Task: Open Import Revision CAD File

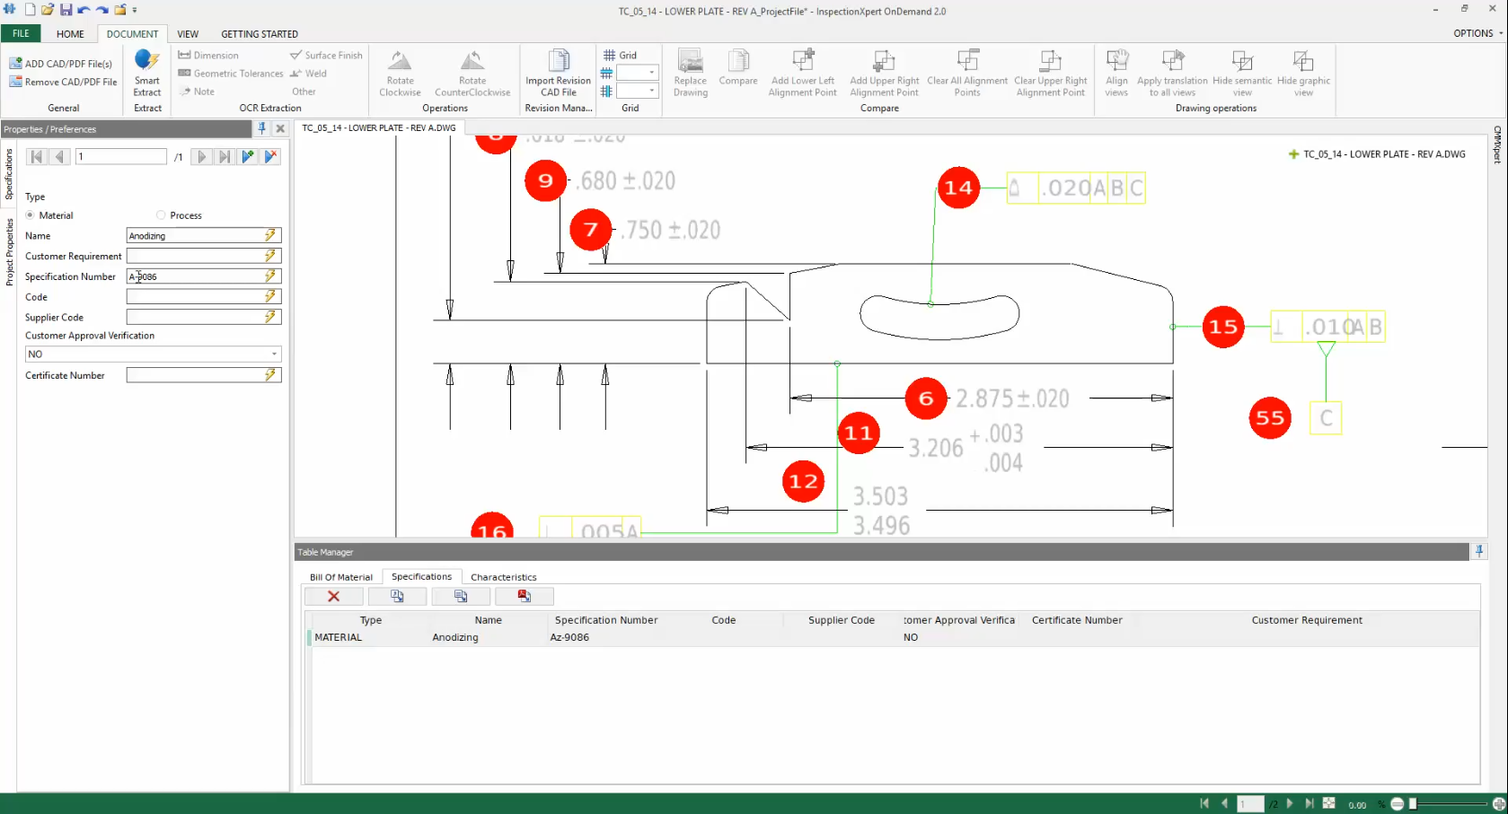Action: [x=557, y=74]
